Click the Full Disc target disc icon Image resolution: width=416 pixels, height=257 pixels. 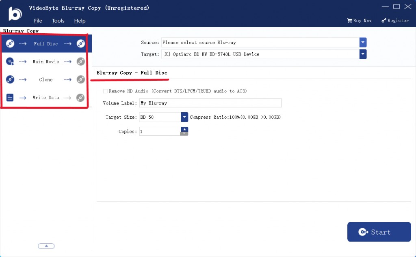click(x=81, y=44)
